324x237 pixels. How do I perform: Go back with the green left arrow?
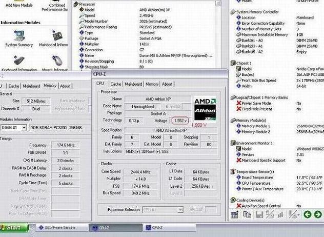[307, 214]
